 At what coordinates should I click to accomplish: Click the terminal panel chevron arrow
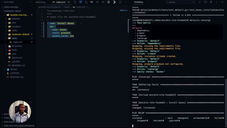click(217, 2)
